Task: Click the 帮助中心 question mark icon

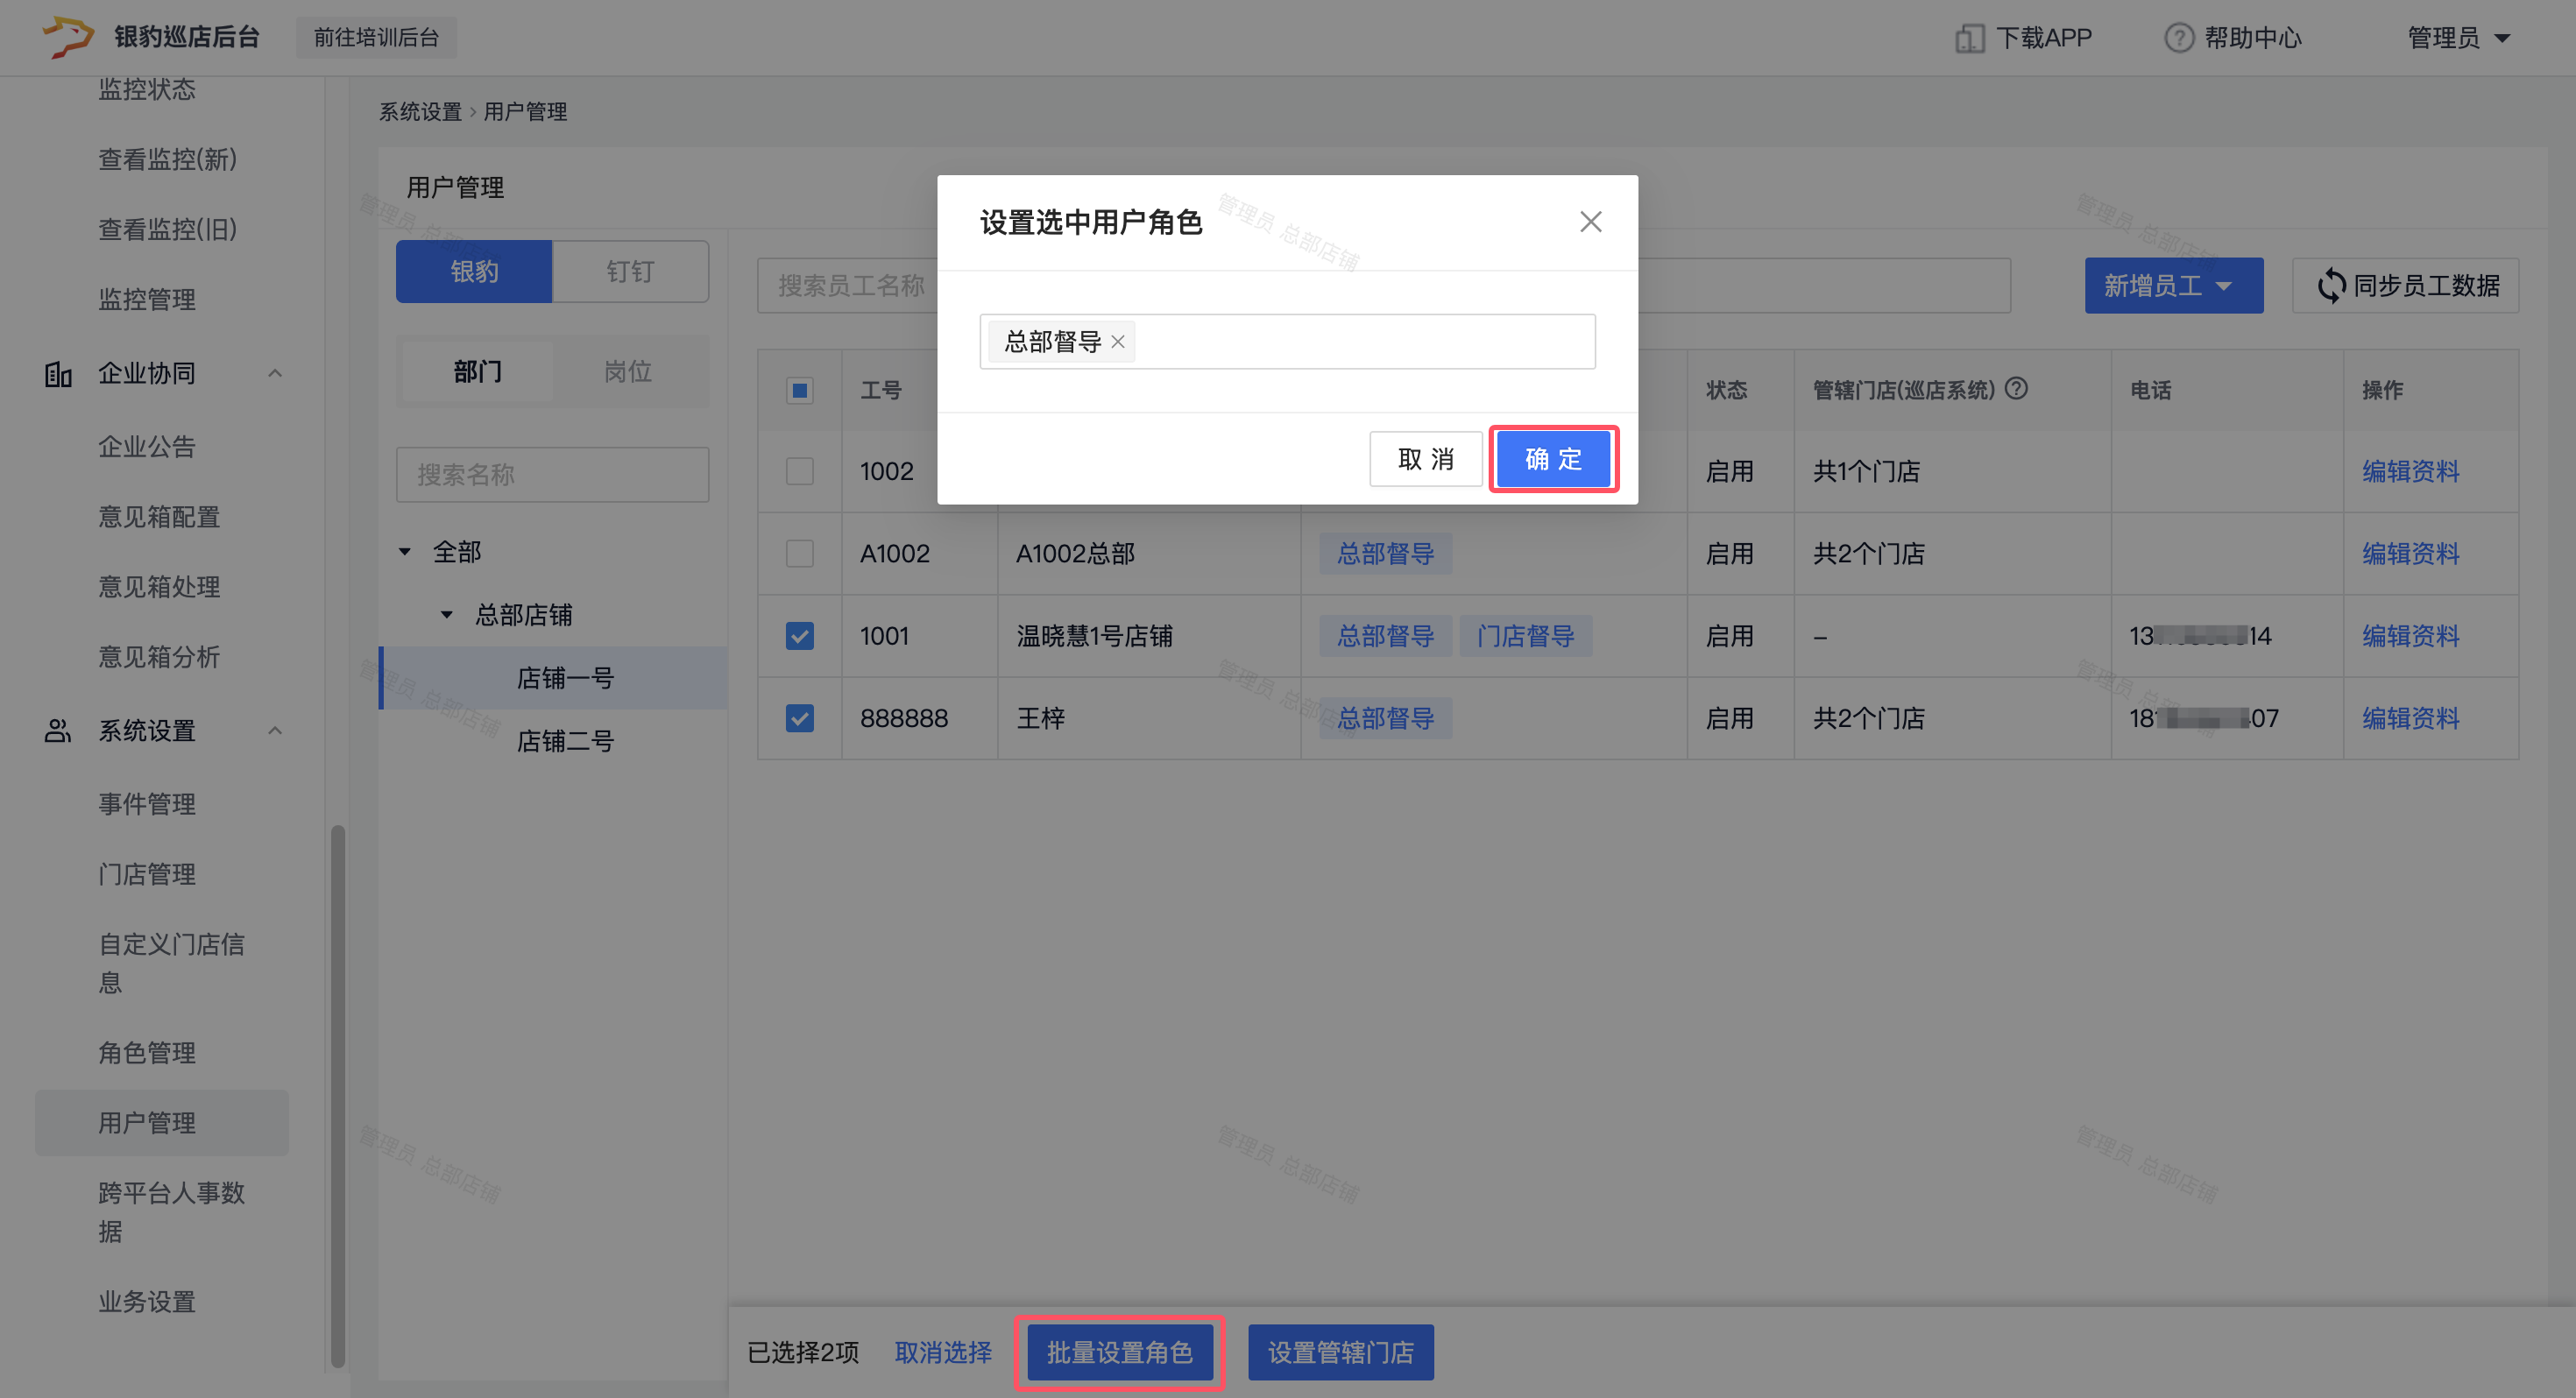Action: pos(2178,38)
